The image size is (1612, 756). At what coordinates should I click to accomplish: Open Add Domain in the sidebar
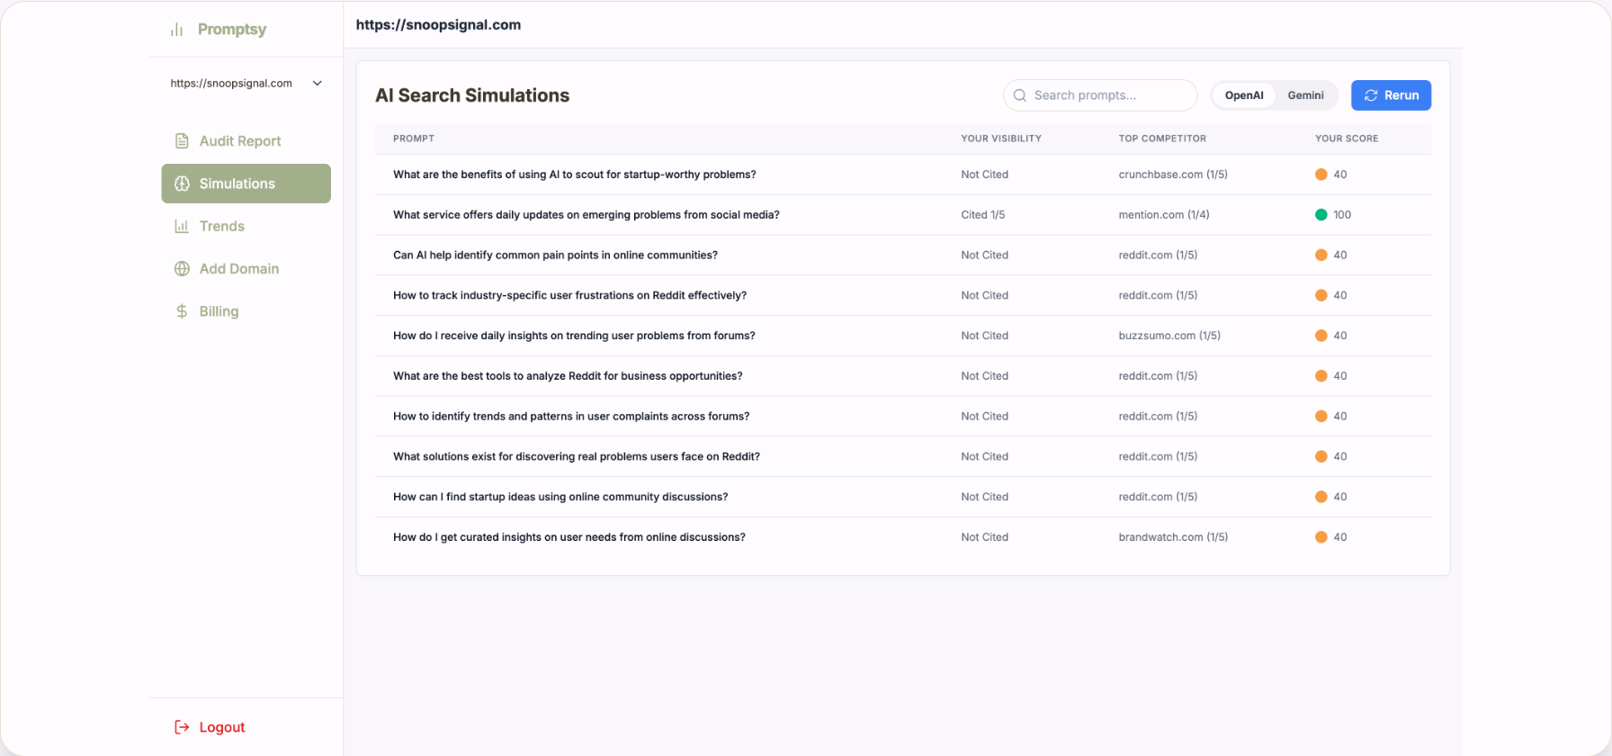246,269
